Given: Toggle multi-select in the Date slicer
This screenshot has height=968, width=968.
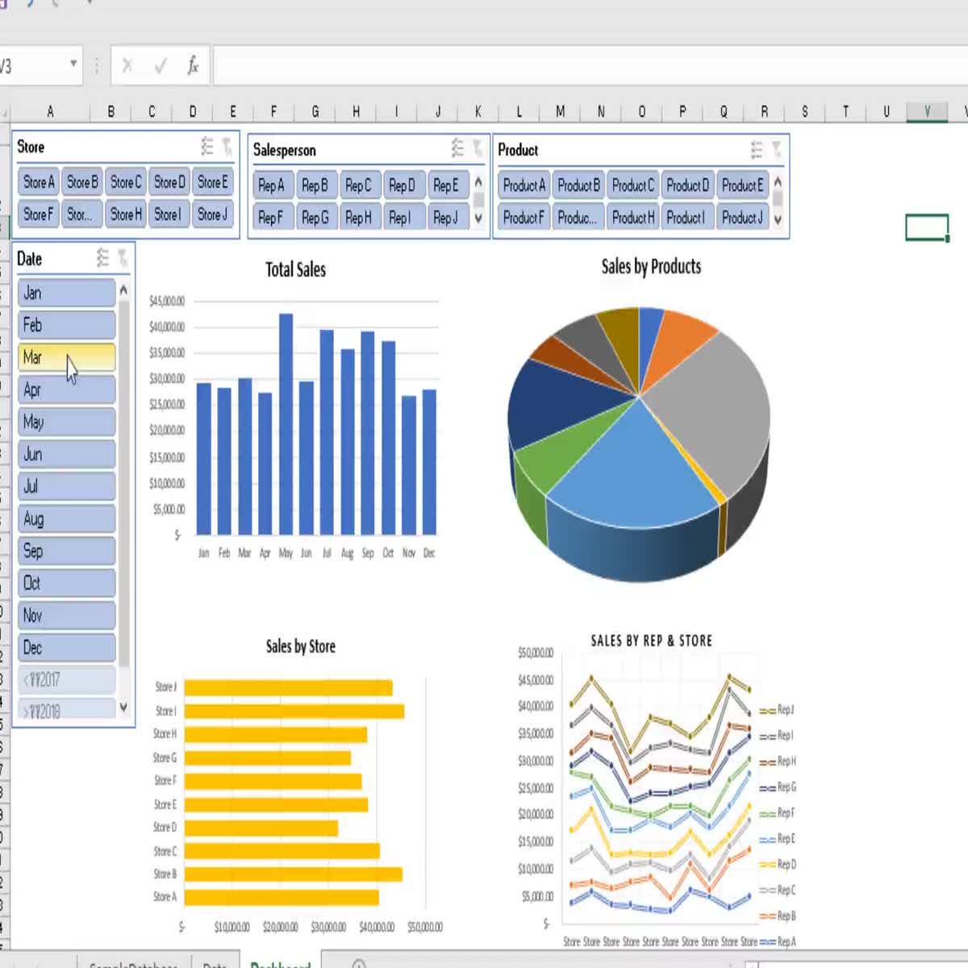Looking at the screenshot, I should [102, 258].
